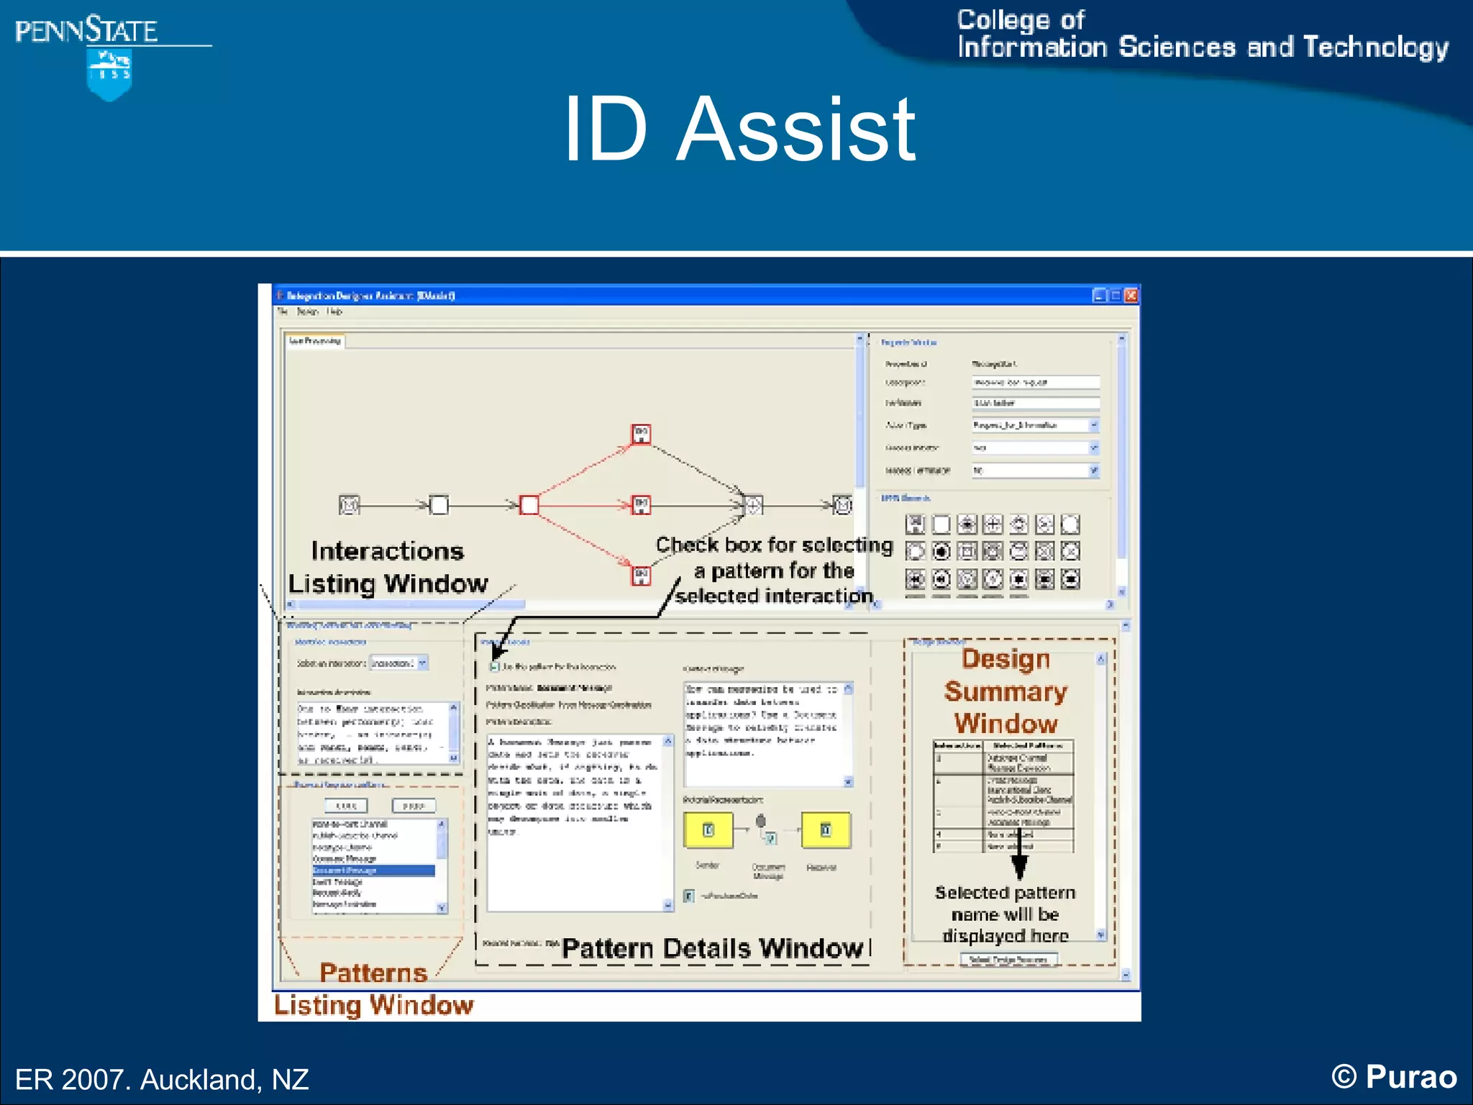Open the Design menu
The height and width of the screenshot is (1105, 1473).
pyautogui.click(x=307, y=312)
